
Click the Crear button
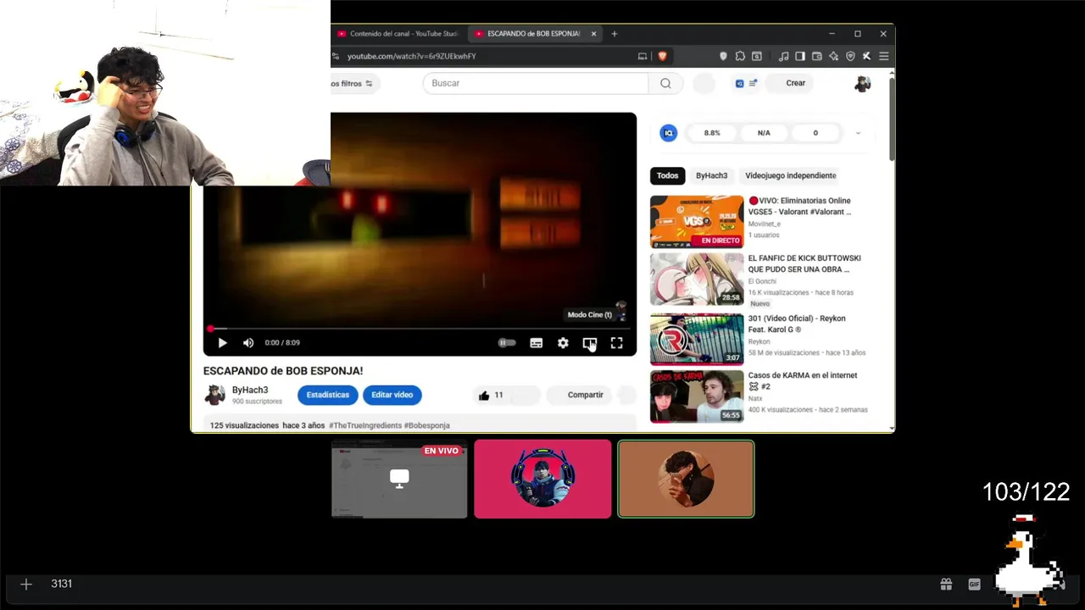[x=788, y=83]
